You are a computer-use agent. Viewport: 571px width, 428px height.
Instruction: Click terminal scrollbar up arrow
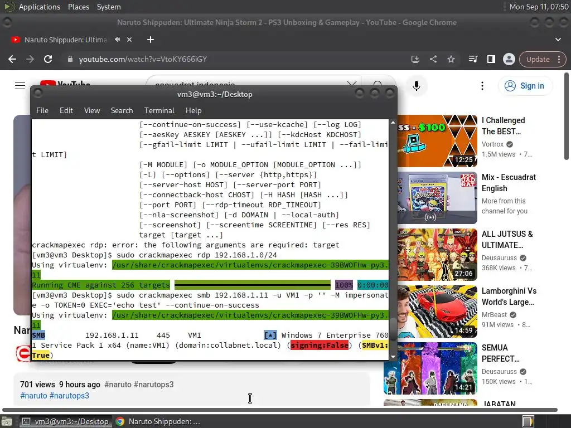point(393,123)
